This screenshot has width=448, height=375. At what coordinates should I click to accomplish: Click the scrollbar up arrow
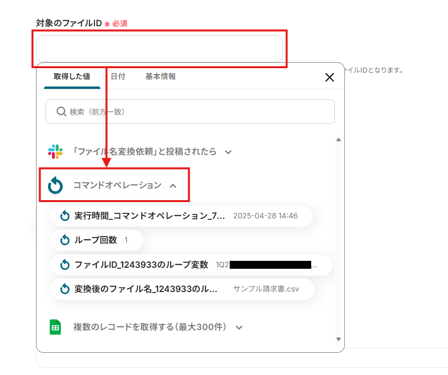point(338,140)
